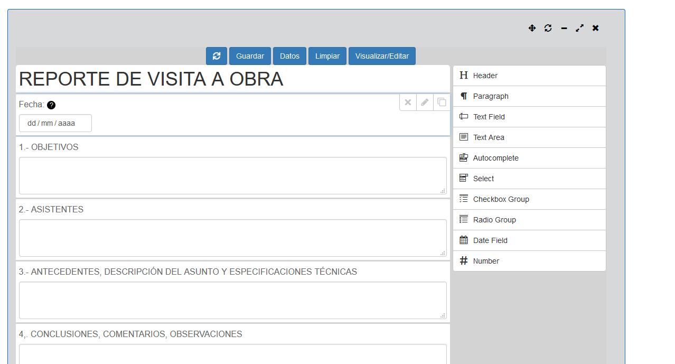Image resolution: width=675 pixels, height=364 pixels.
Task: Choose Select control in the field list
Action: 529,179
